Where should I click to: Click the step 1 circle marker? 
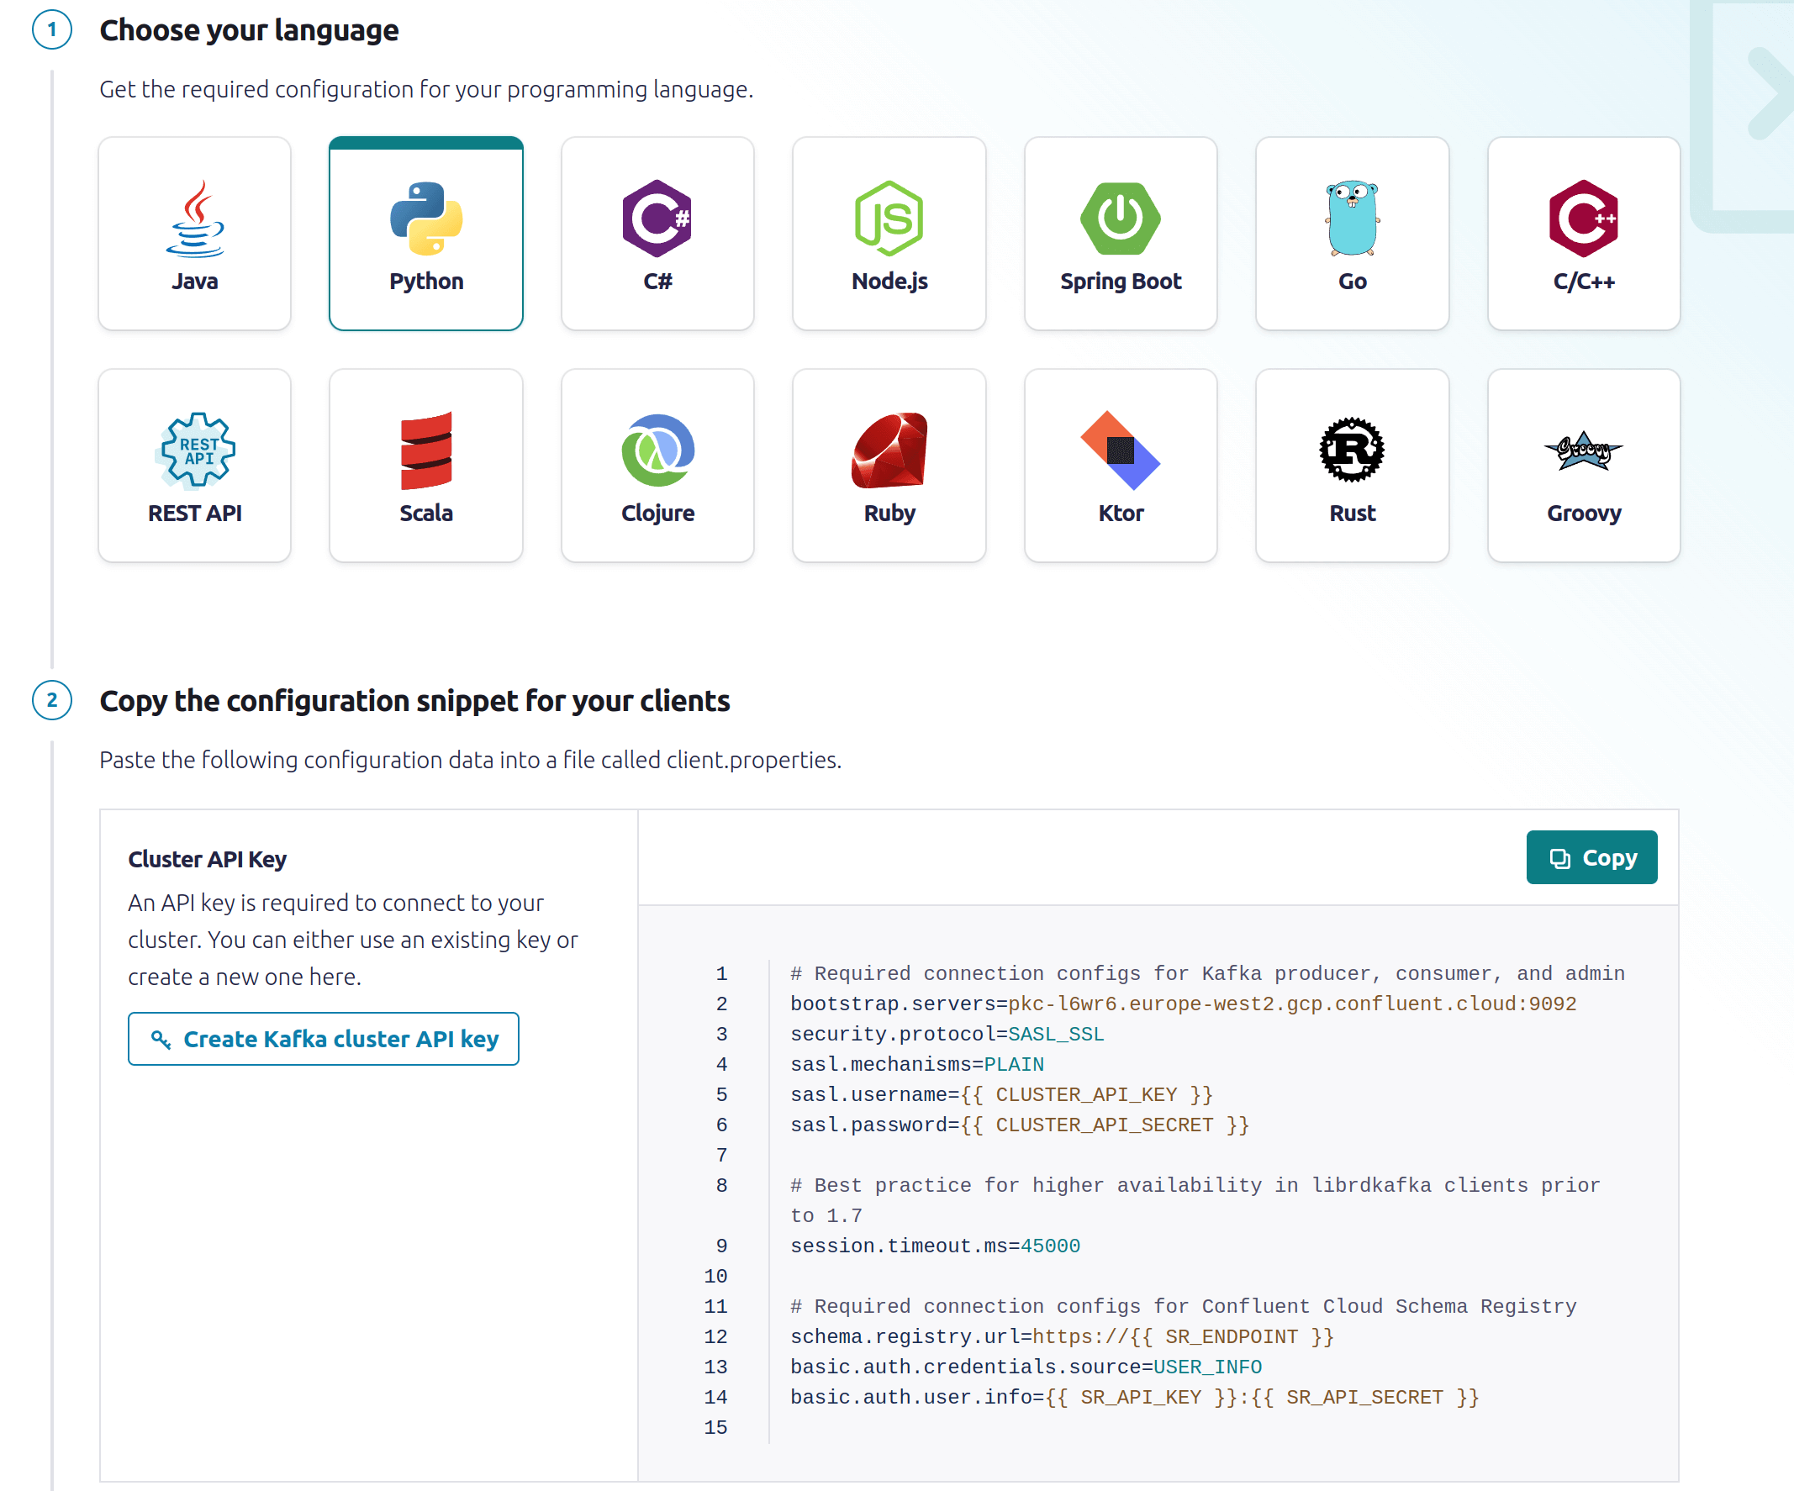[x=52, y=30]
